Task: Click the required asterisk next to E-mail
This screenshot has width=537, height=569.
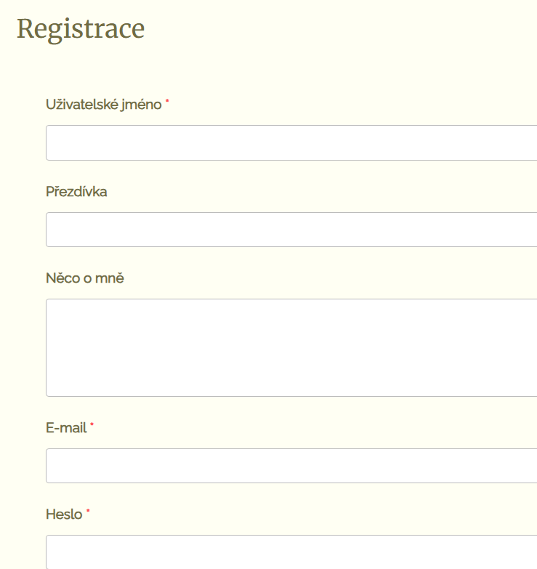Action: click(x=92, y=425)
